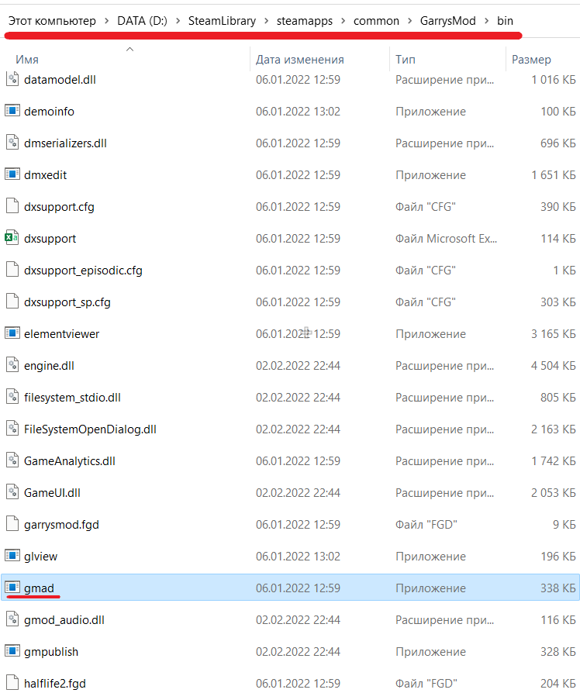
Task: Sort files by Имя column header
Action: [x=27, y=60]
